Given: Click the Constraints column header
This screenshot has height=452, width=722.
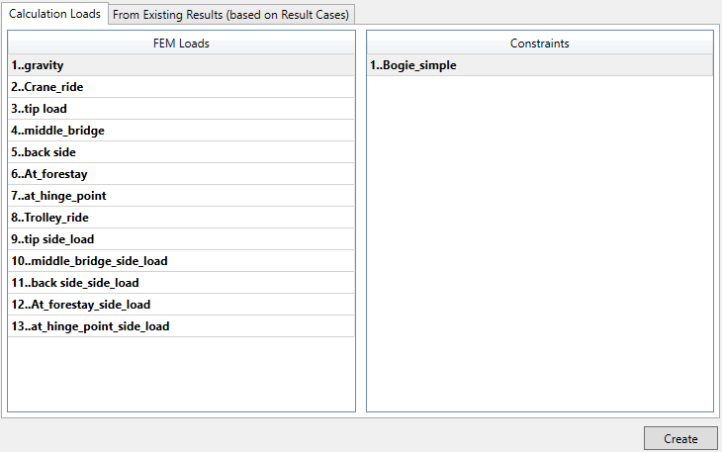Looking at the screenshot, I should point(539,44).
